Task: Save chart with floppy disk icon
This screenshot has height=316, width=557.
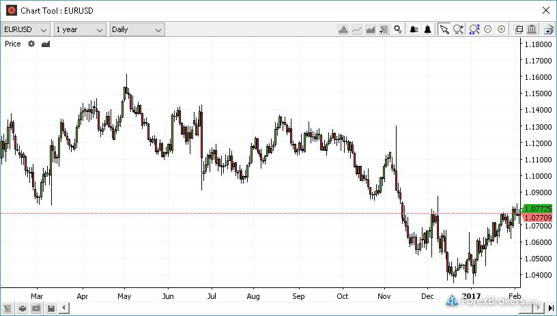Action: [x=51, y=308]
